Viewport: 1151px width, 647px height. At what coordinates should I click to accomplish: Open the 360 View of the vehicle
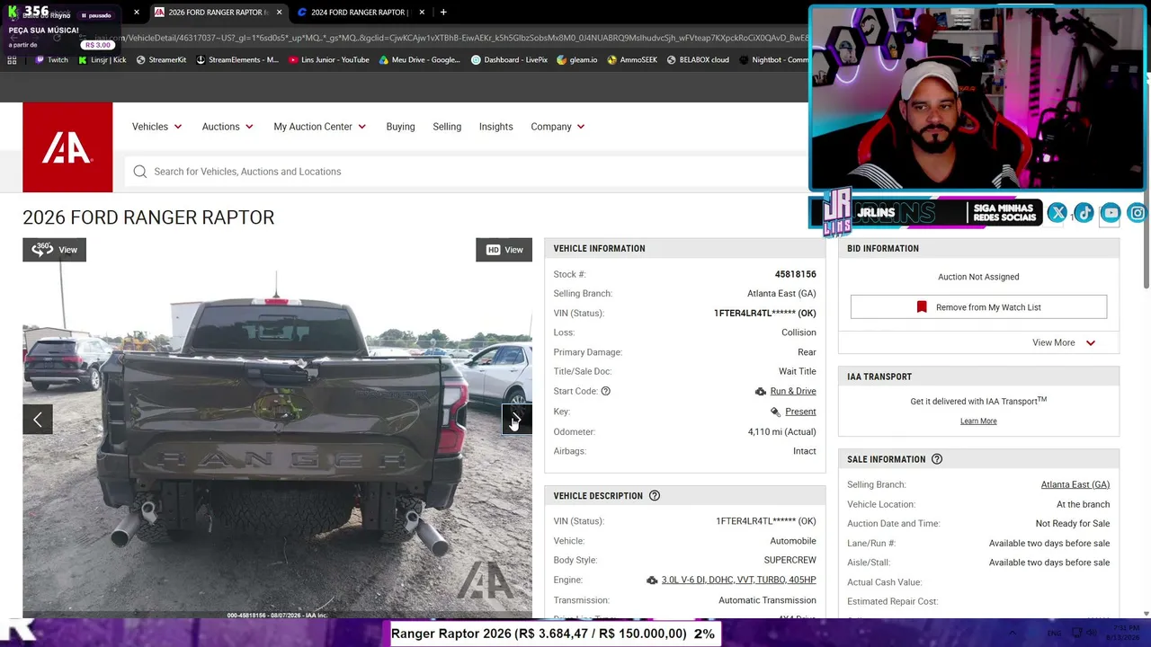pos(54,250)
